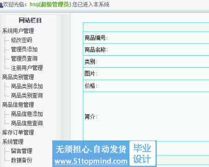Click the user icon beside the welcome text
The width and height of the screenshot is (209, 167).
click(1, 5)
